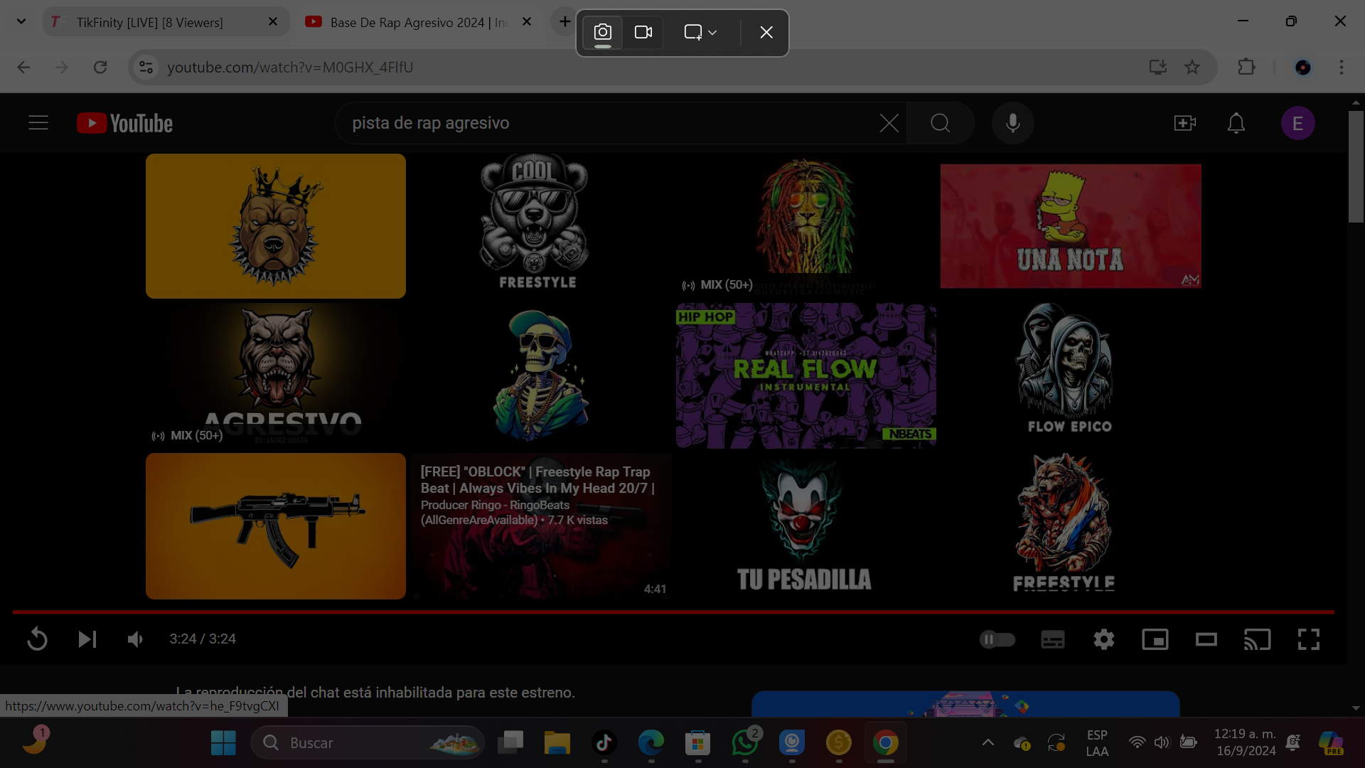Switch to TikFinity LIVE tab
This screenshot has width=1365, height=768.
point(149,22)
